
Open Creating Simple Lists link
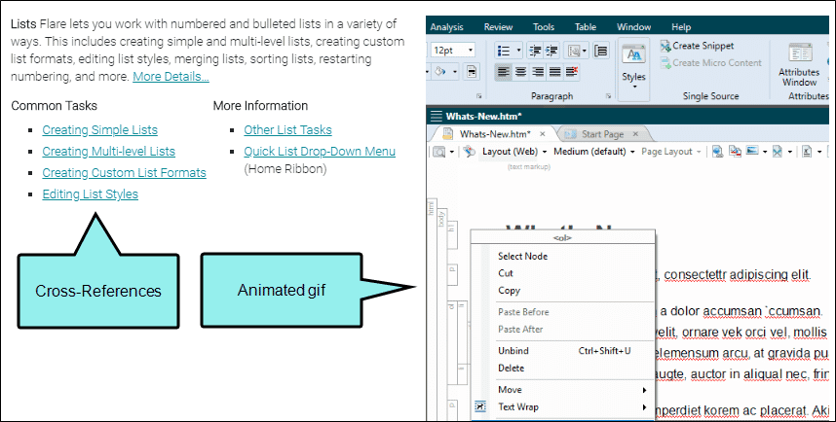pyautogui.click(x=99, y=130)
